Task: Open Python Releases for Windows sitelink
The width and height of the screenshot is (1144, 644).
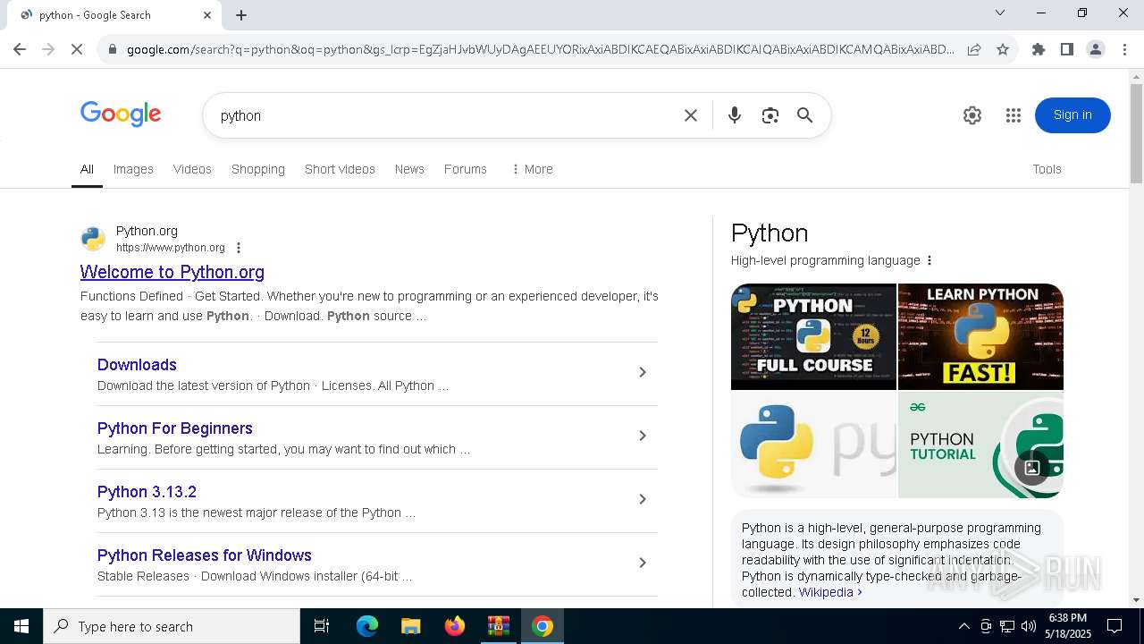Action: click(205, 555)
